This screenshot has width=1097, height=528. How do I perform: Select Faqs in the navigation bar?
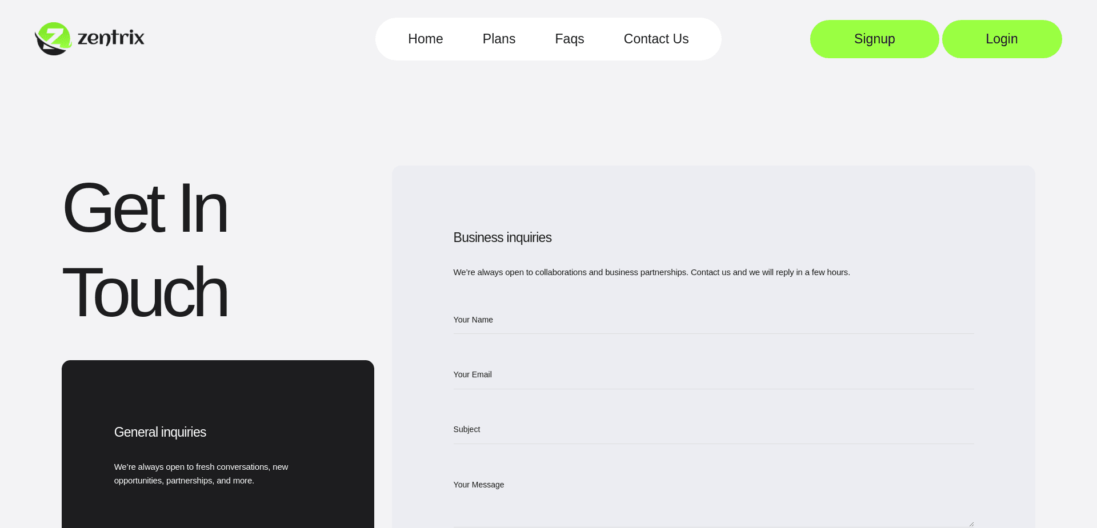569,39
